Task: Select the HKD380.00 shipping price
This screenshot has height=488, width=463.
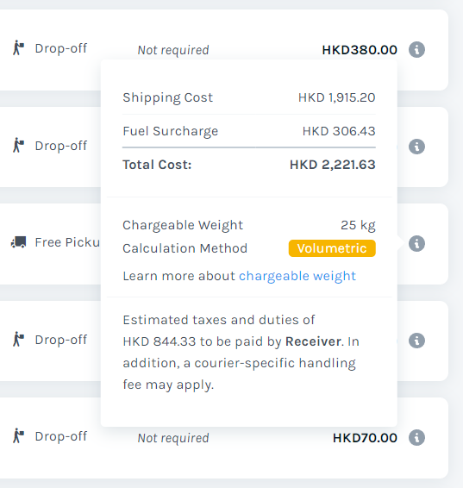Action: [x=360, y=50]
